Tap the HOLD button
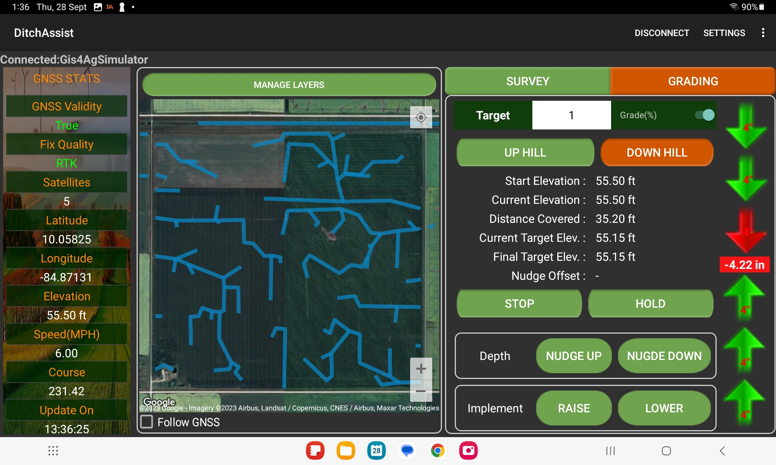 (650, 303)
